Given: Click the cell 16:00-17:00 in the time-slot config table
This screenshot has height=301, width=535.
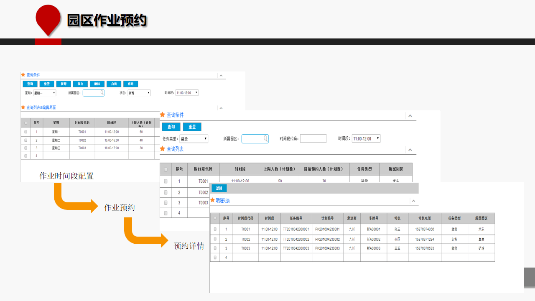Looking at the screenshot, I should 112,148.
